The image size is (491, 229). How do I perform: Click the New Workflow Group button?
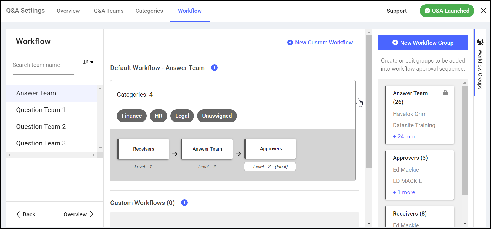[423, 43]
